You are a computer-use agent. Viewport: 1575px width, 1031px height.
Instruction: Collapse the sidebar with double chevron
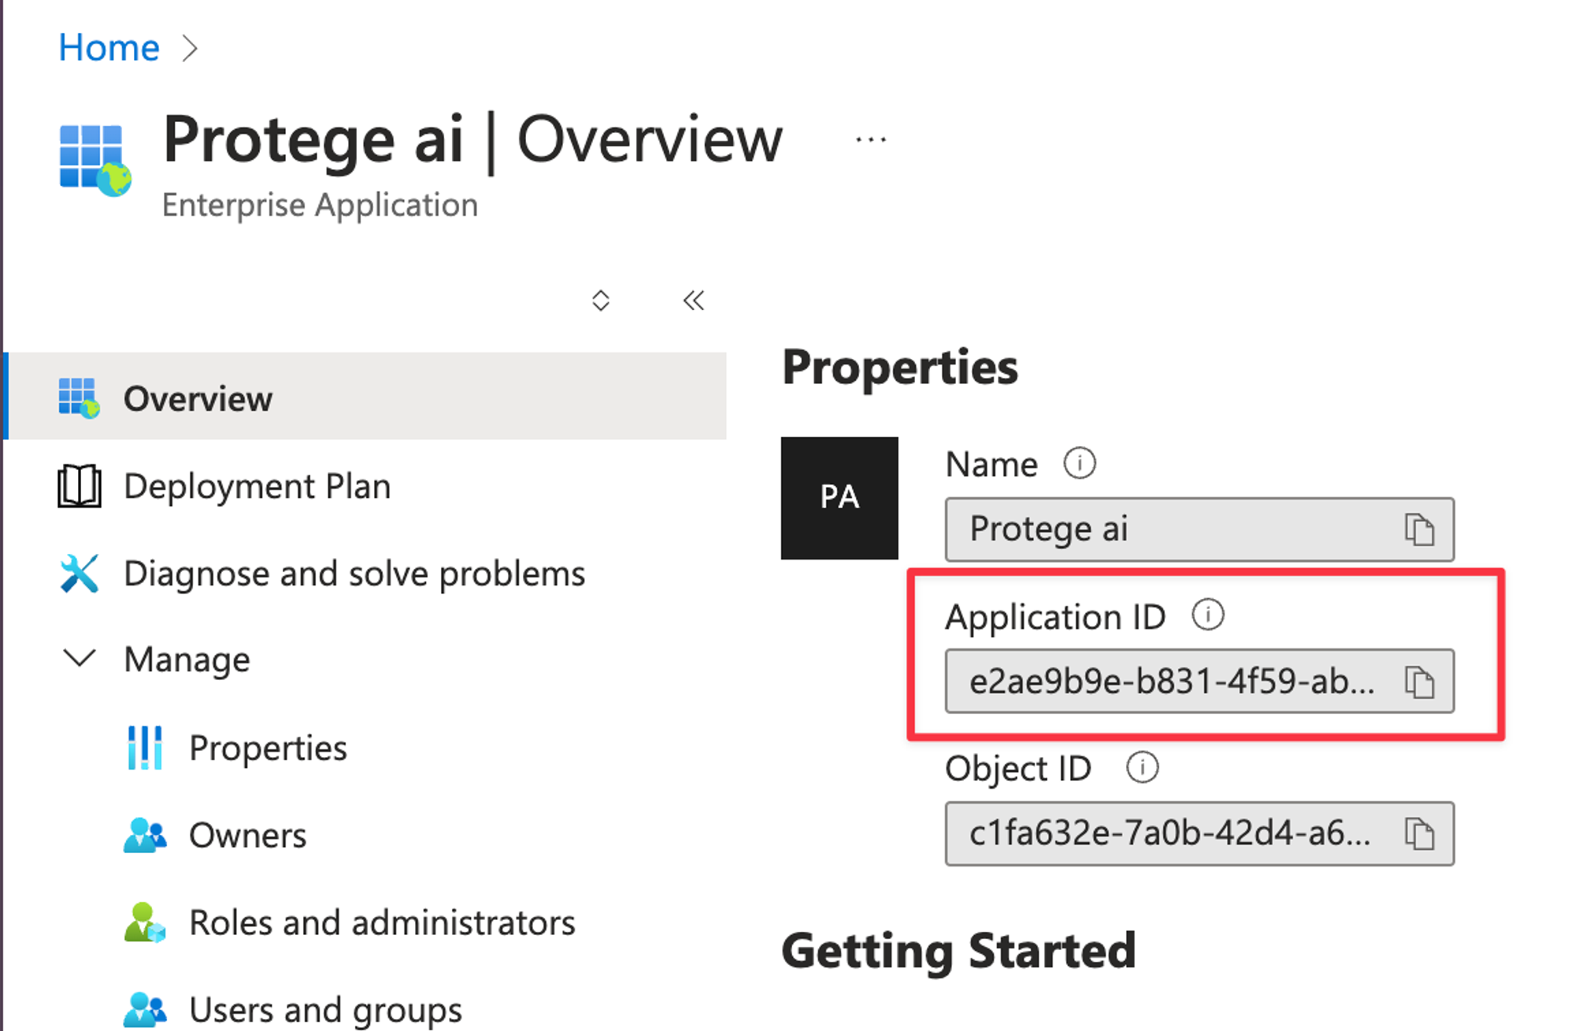(x=693, y=300)
